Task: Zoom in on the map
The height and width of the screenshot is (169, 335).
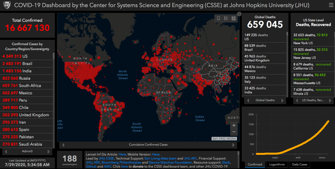Action: coord(234,125)
